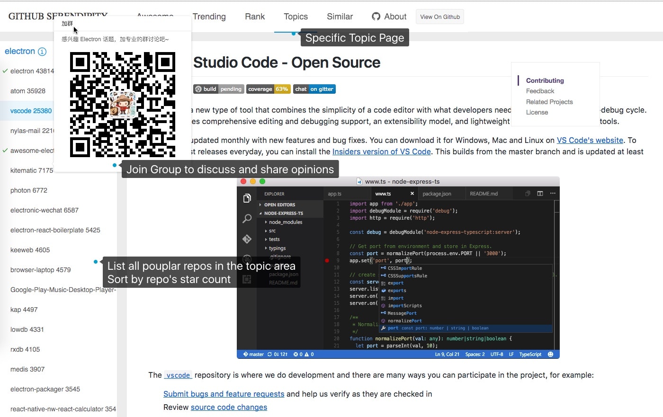663x417 pixels.
Task: Open the Source Control git view
Action: coord(247,239)
